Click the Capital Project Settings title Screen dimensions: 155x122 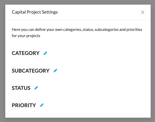pyautogui.click(x=35, y=12)
